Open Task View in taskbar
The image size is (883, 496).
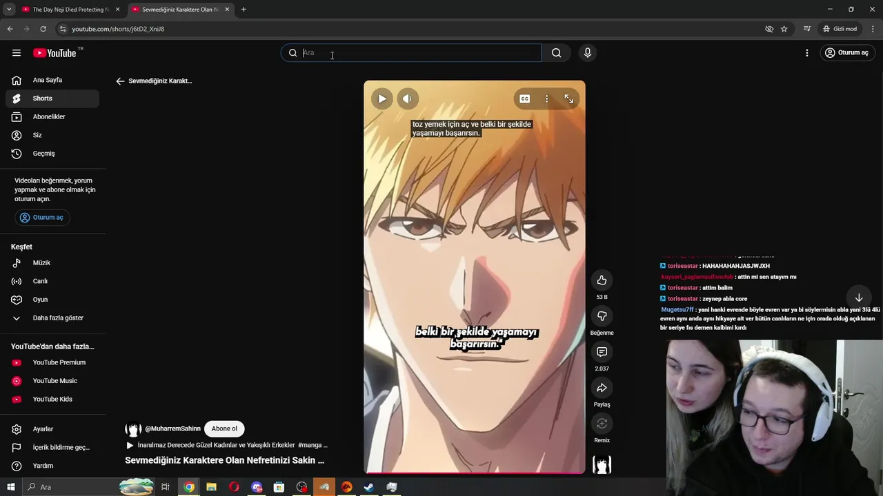(166, 487)
